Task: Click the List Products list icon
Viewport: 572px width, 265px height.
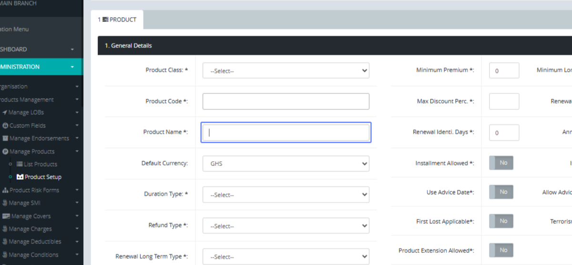Action: coord(20,164)
